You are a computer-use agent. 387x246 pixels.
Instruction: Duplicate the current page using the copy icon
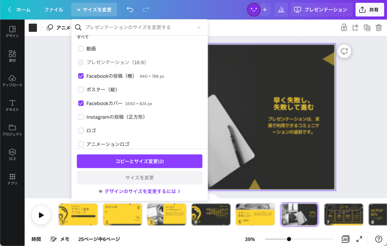point(367,27)
